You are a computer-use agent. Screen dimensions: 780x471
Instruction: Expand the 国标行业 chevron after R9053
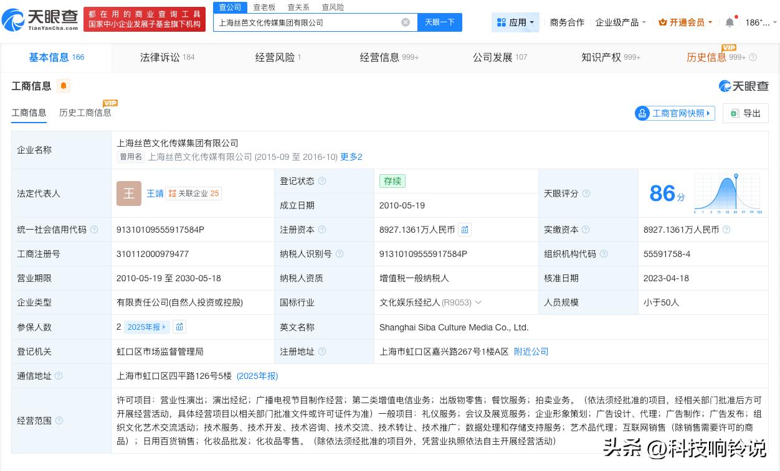point(478,302)
